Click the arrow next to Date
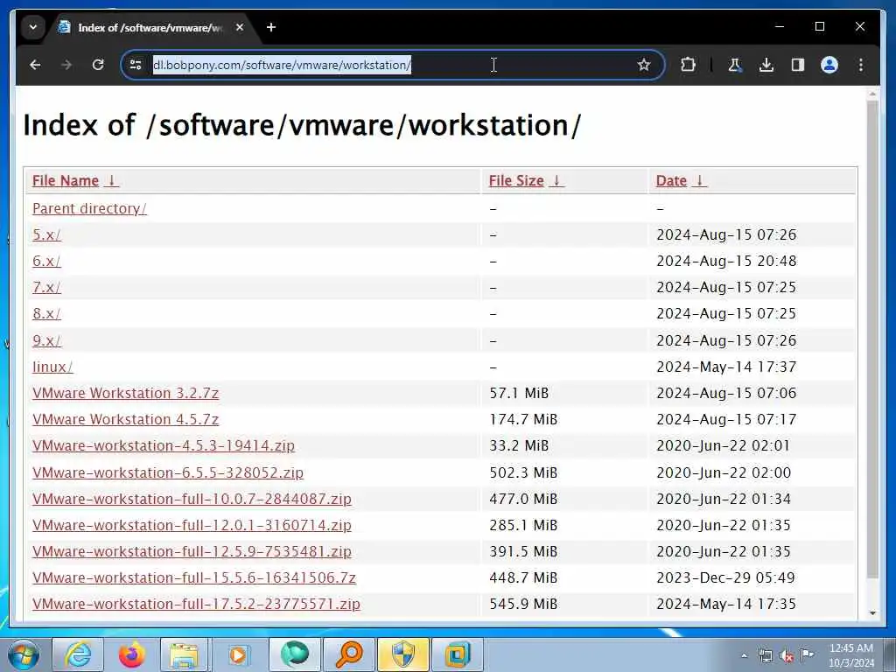 pos(699,180)
